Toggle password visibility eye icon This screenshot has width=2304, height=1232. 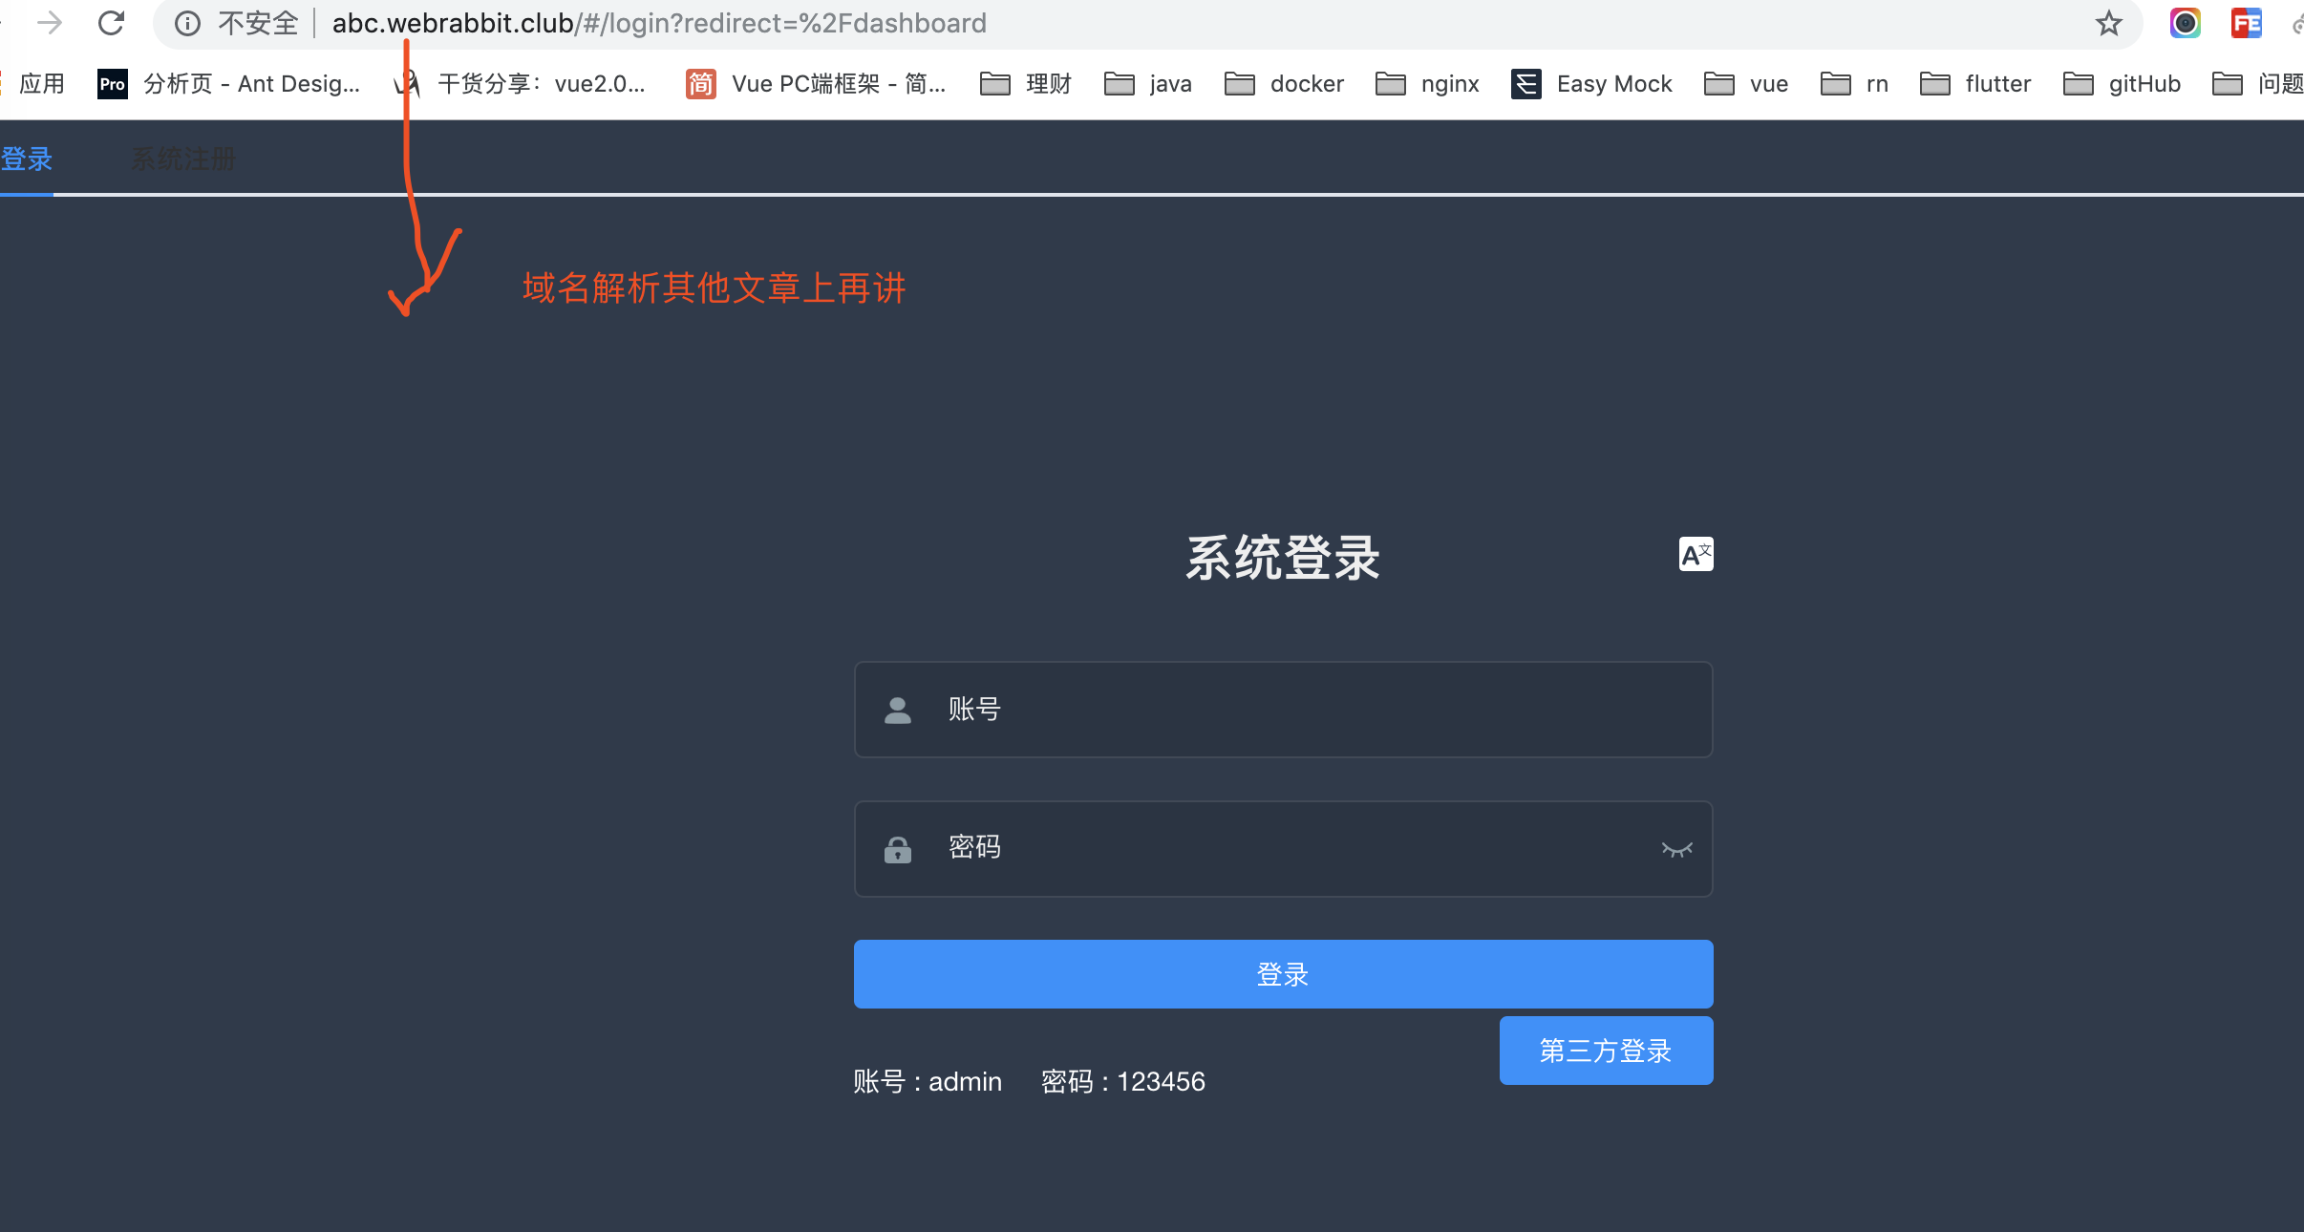(x=1676, y=849)
